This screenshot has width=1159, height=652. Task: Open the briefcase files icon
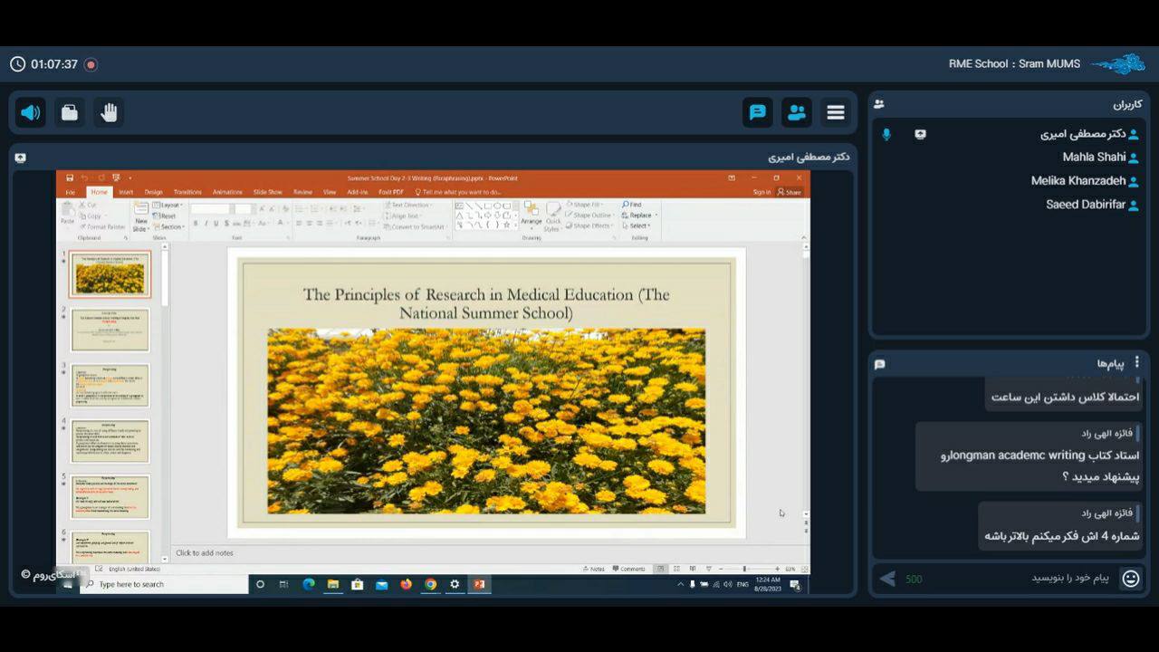click(x=70, y=112)
